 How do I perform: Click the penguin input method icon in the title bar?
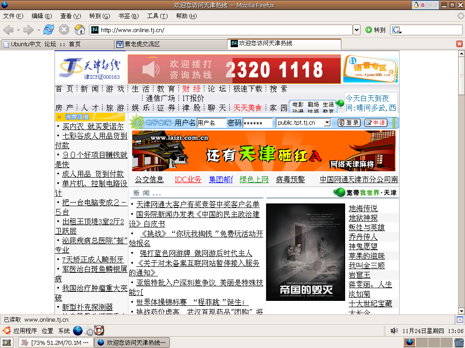(x=416, y=5)
